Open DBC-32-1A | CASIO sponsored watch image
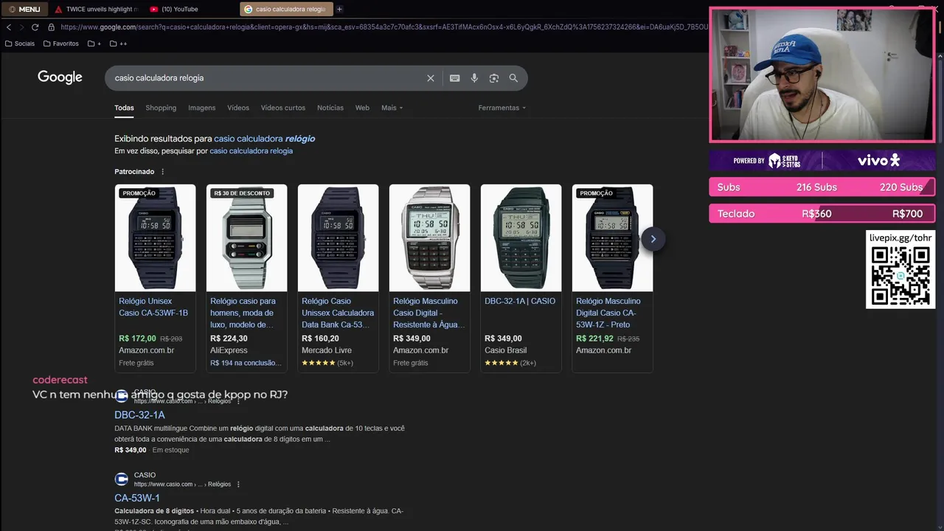The width and height of the screenshot is (944, 531). pos(521,237)
